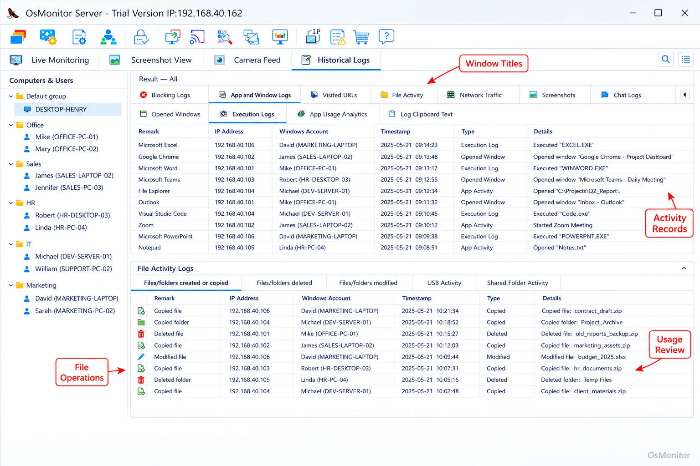This screenshot has width=700, height=466.
Task: Click the stacked windows toolbar icon
Action: pyautogui.click(x=18, y=37)
